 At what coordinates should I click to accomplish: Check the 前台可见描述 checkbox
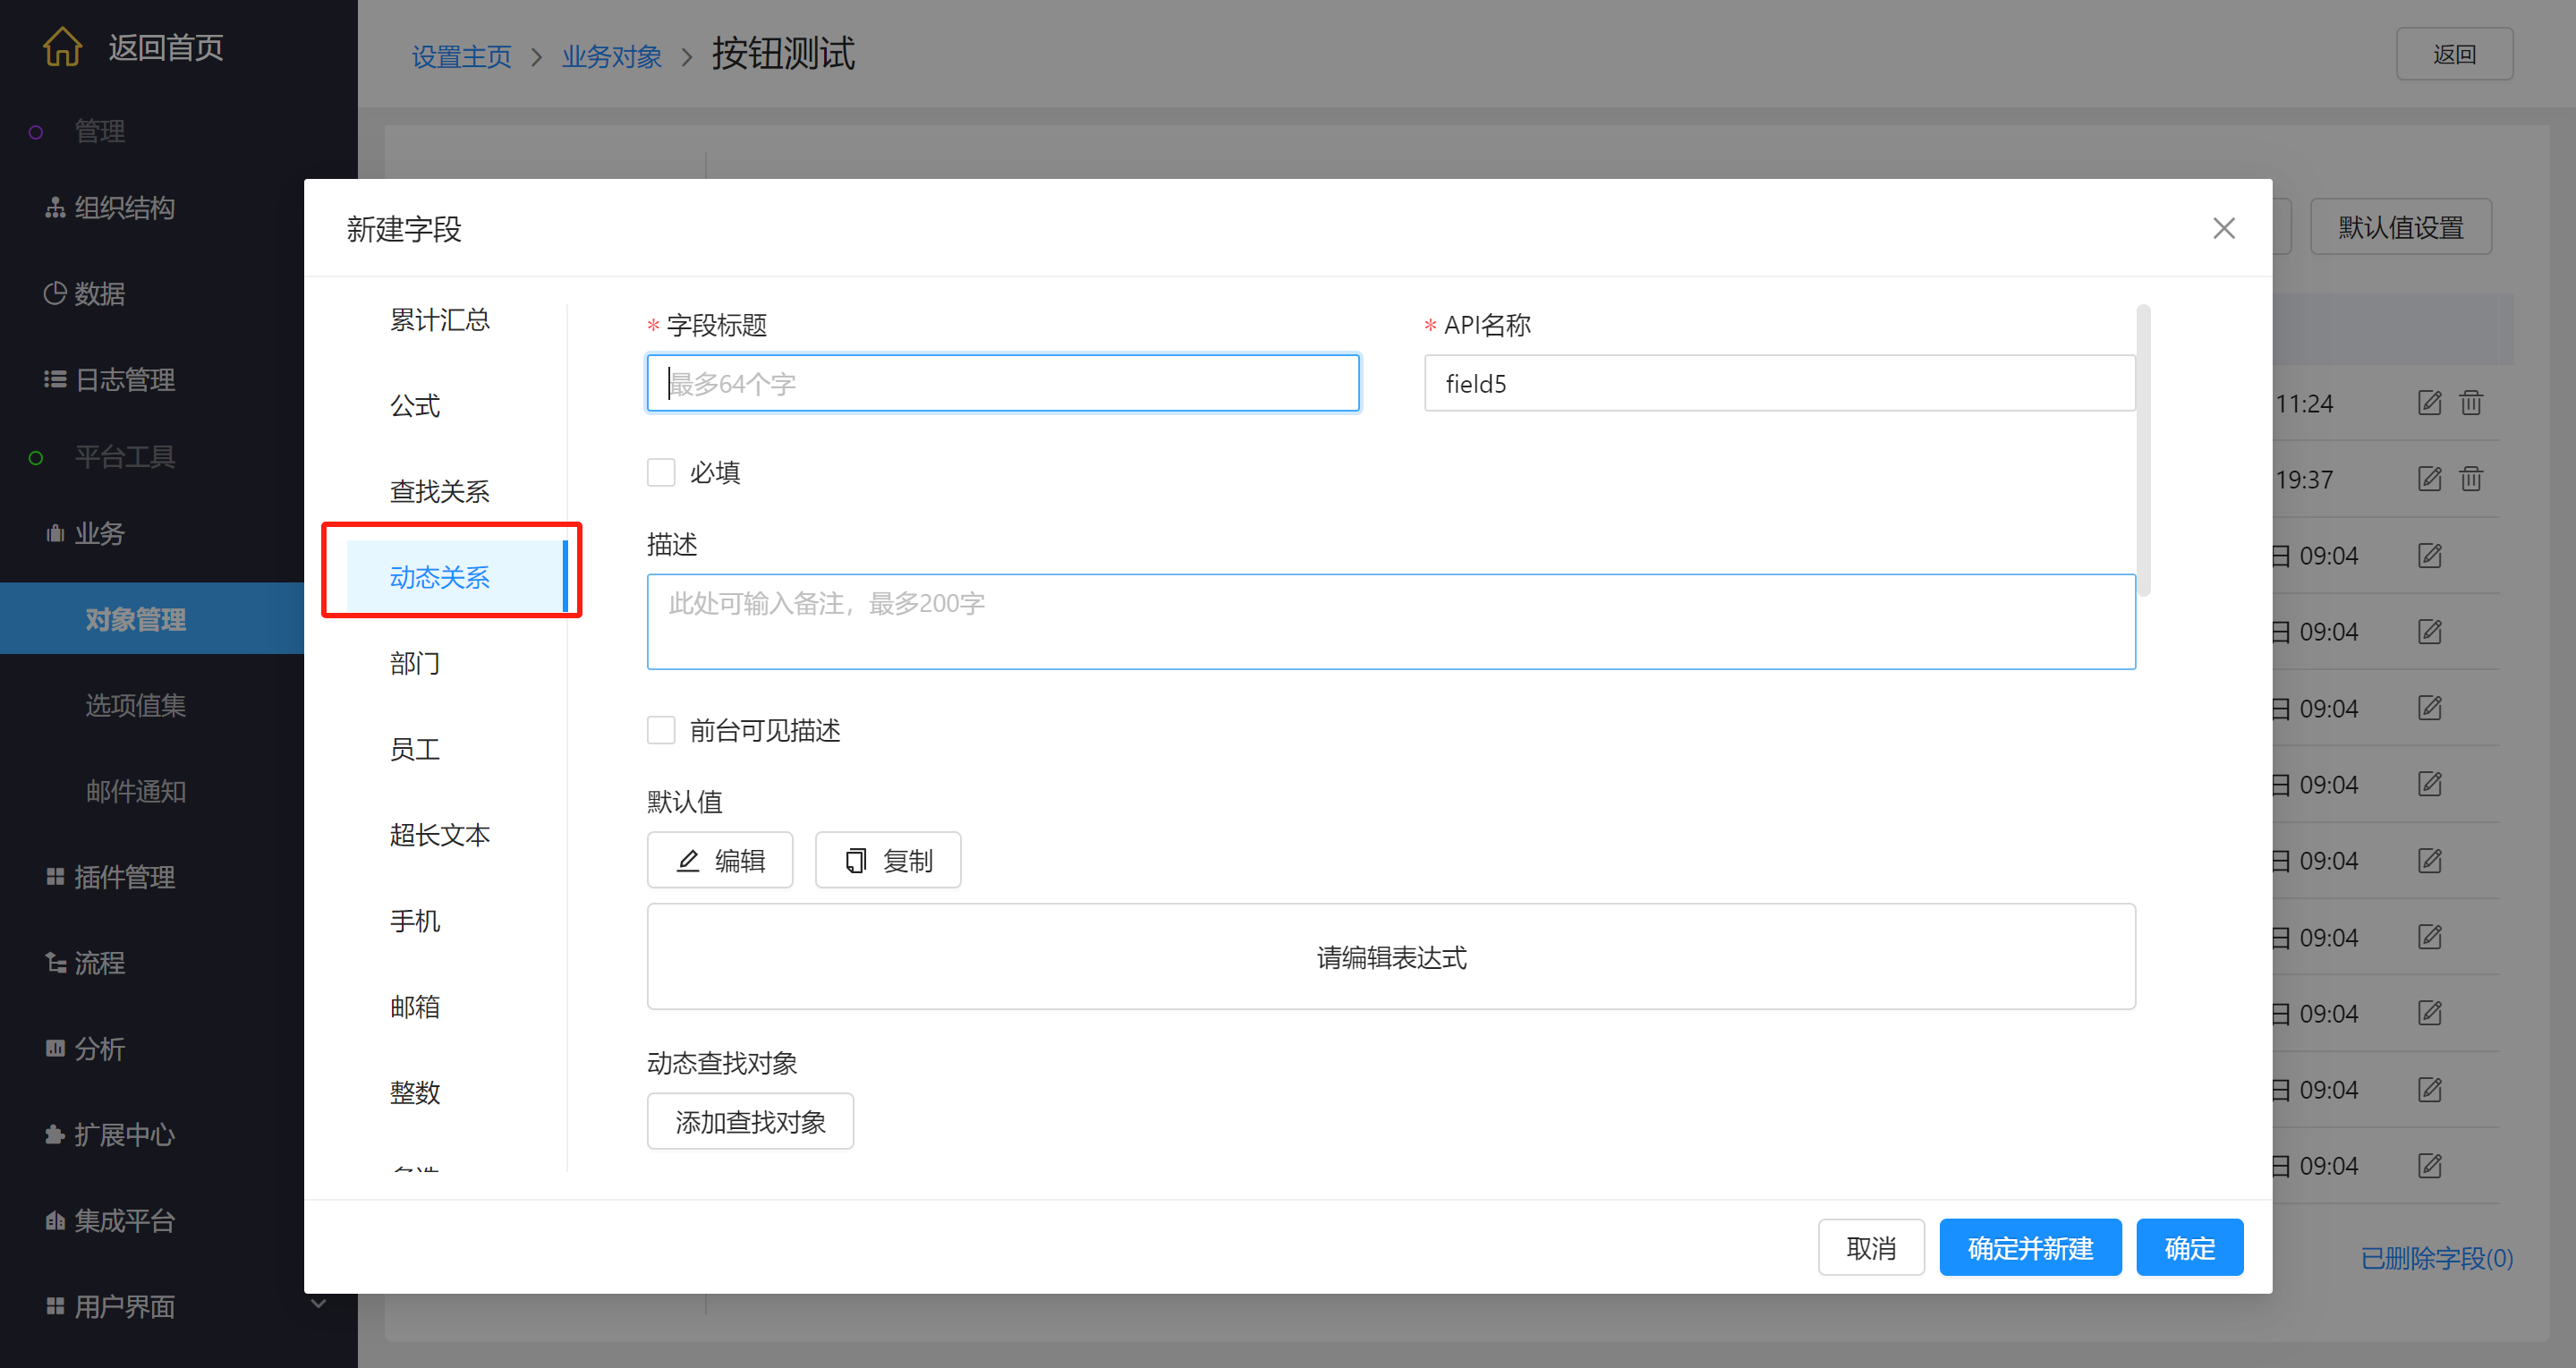tap(661, 730)
